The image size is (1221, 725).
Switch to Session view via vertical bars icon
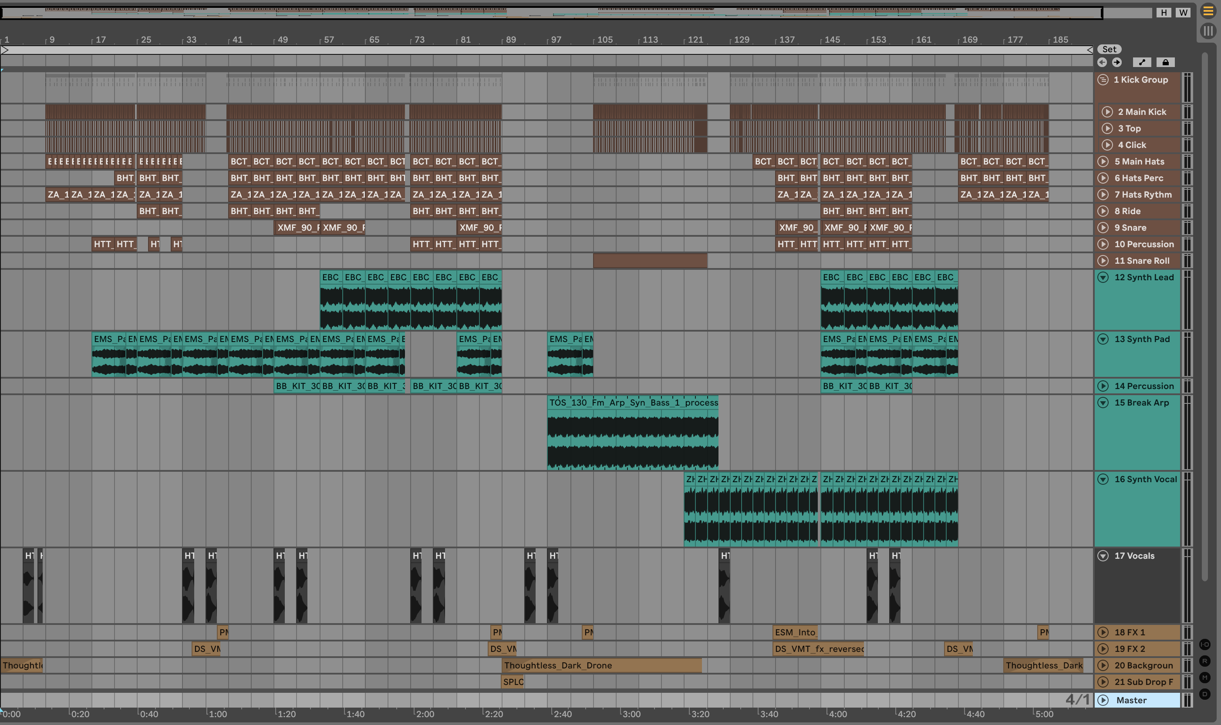point(1208,31)
